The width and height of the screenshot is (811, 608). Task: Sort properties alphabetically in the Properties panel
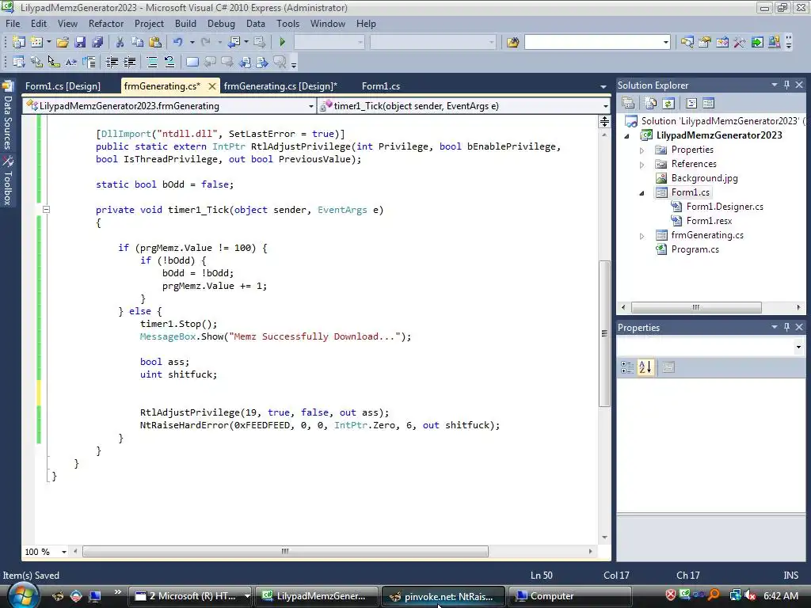click(645, 367)
